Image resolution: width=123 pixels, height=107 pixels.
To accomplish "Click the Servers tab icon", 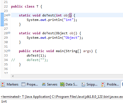I will [44, 84].
